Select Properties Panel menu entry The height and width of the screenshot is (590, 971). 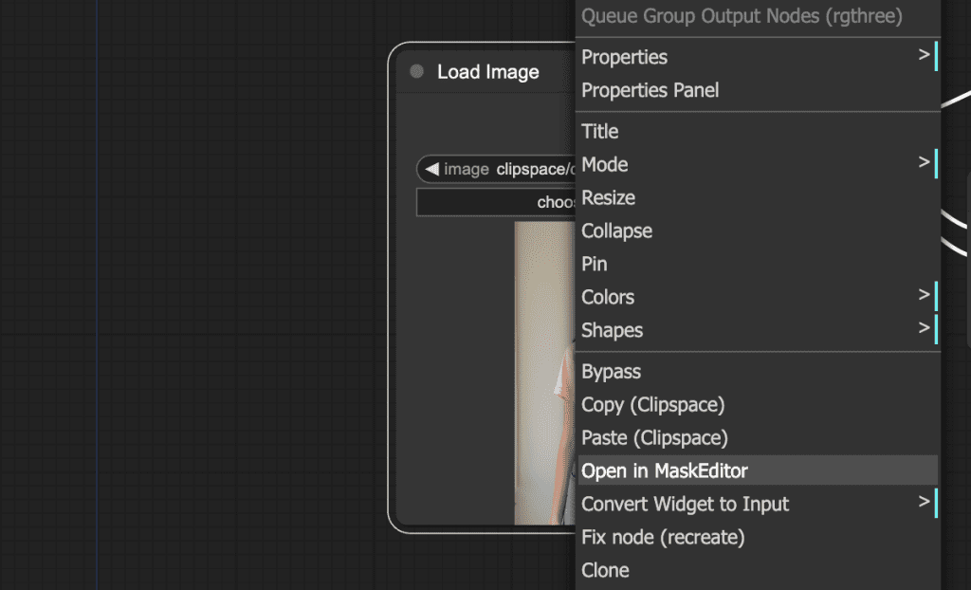[758, 90]
